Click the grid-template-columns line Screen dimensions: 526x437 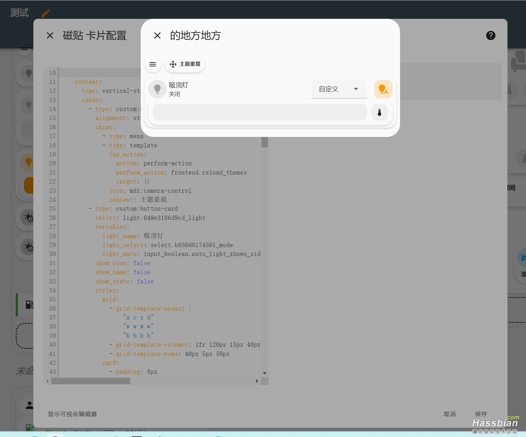click(185, 345)
